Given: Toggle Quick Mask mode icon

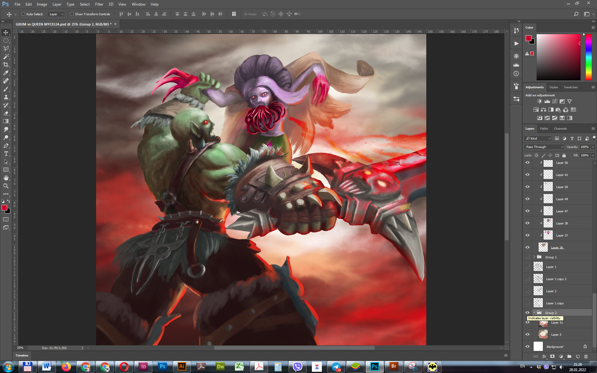Looking at the screenshot, I should (6, 219).
